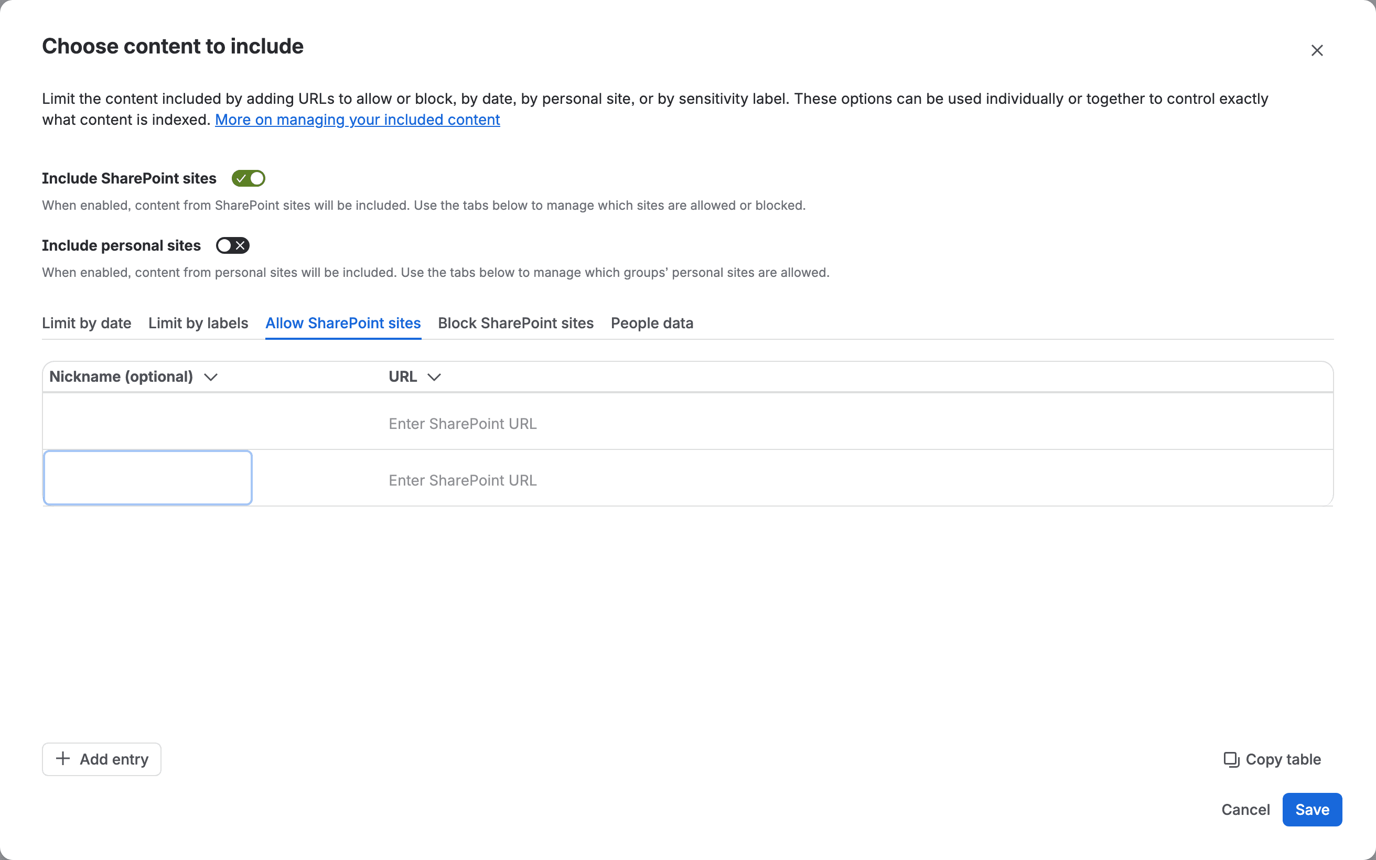Image resolution: width=1376 pixels, height=860 pixels.
Task: Switch to Limit by labels tab
Action: [198, 323]
